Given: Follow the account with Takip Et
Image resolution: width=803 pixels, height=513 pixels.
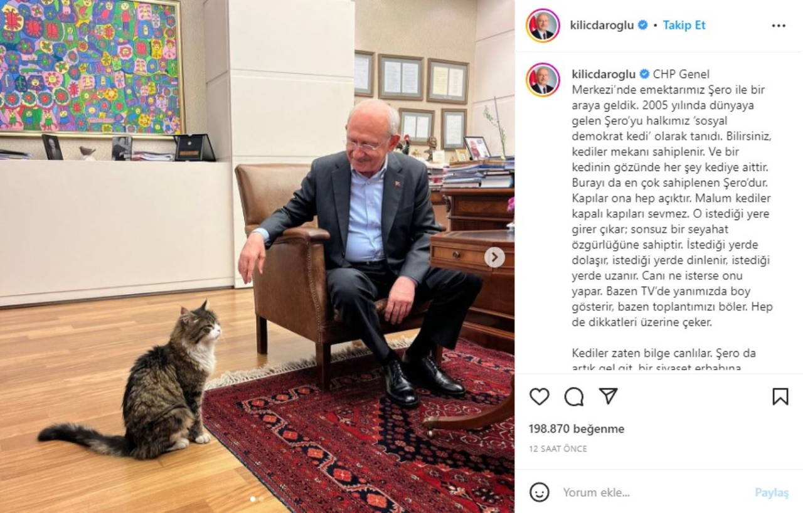Looking at the screenshot, I should click(x=684, y=25).
